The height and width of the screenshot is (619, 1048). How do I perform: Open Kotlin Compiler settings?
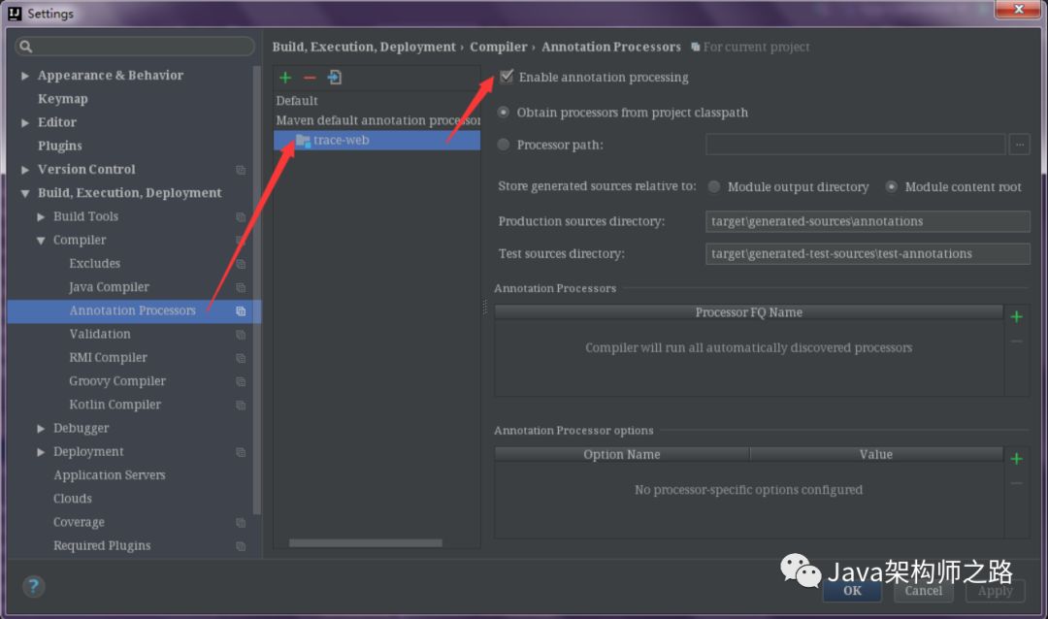[115, 405]
